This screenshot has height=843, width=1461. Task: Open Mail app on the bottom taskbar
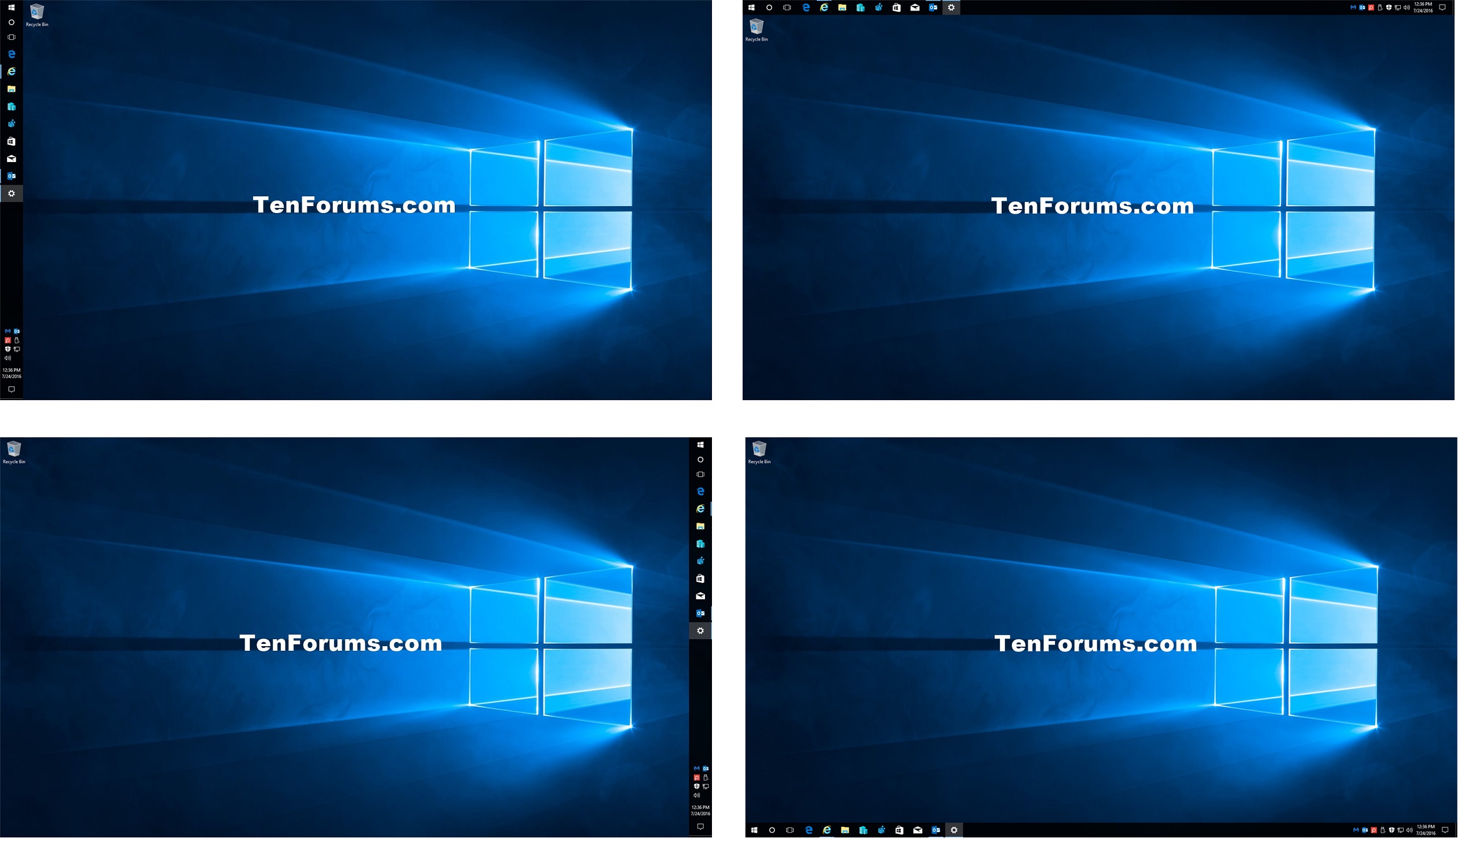point(917,830)
